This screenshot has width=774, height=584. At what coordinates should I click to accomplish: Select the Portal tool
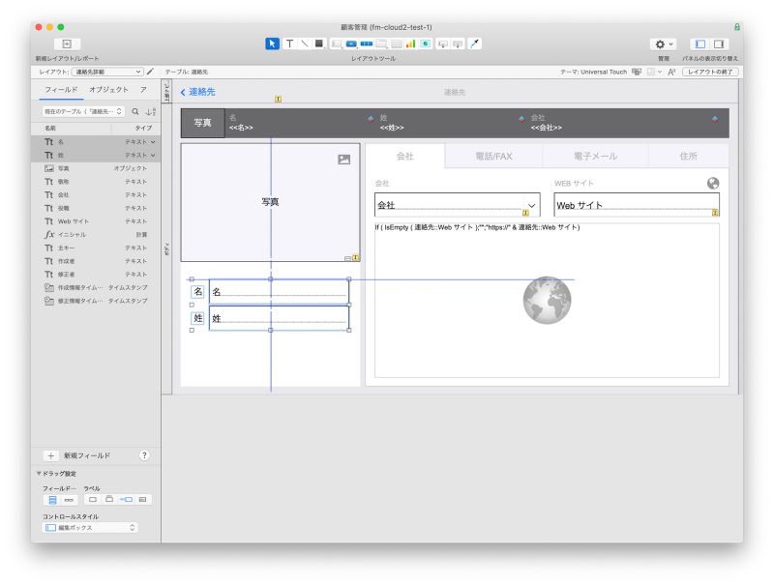coord(396,44)
